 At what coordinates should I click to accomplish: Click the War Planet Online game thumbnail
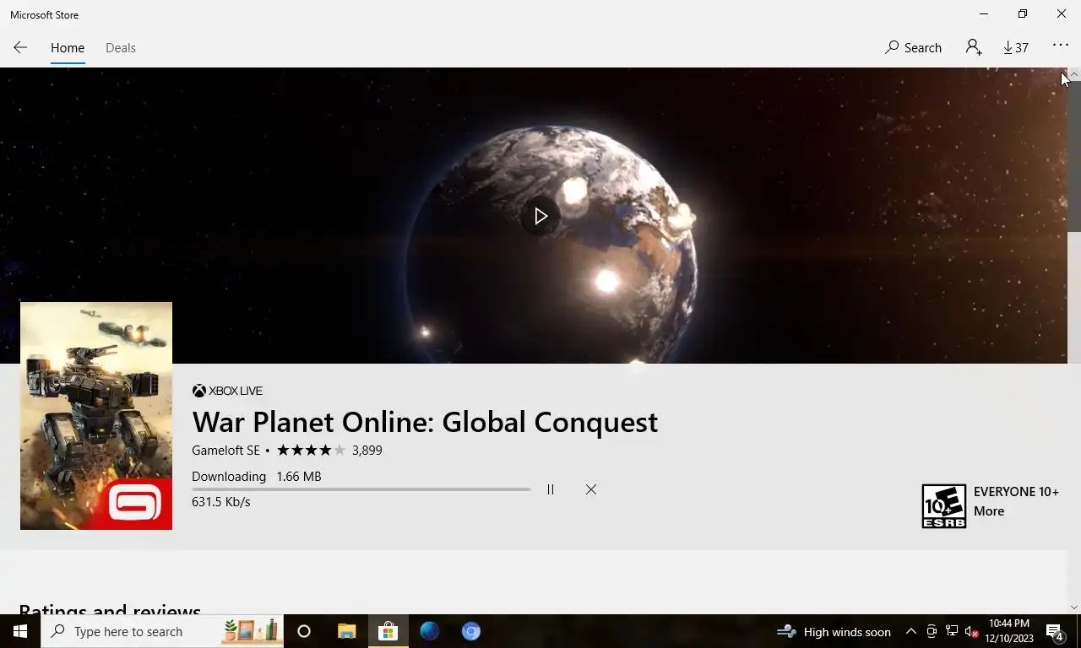click(96, 416)
